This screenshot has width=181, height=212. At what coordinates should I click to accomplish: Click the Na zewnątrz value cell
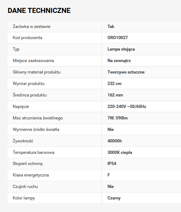click(x=142, y=61)
